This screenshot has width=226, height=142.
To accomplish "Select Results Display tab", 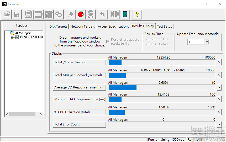I will click(143, 26).
